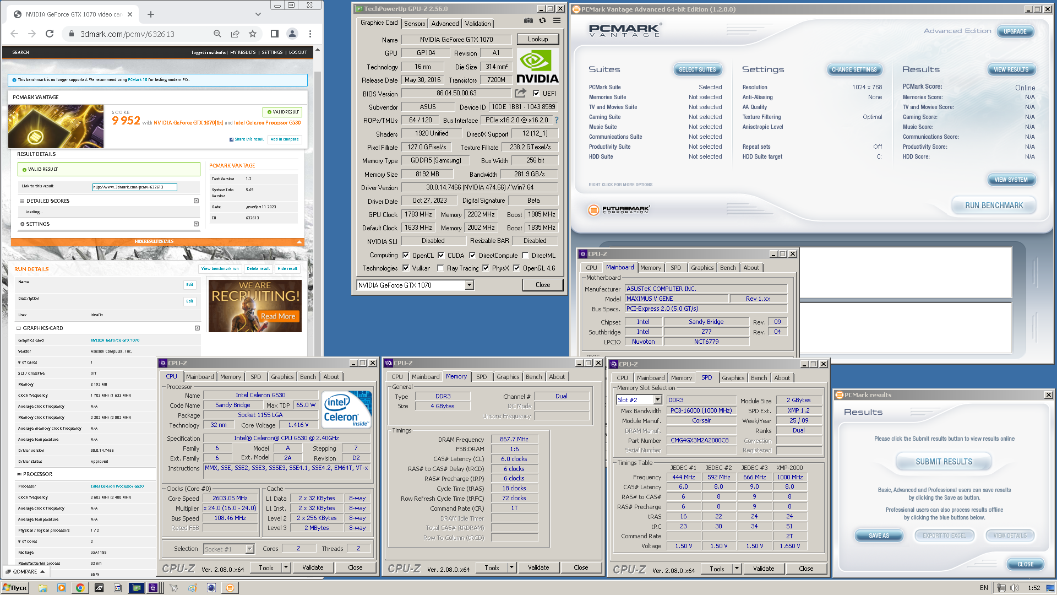Open the Chrome tab search chevron
Viewport: 1057px width, 595px height.
tap(258, 14)
